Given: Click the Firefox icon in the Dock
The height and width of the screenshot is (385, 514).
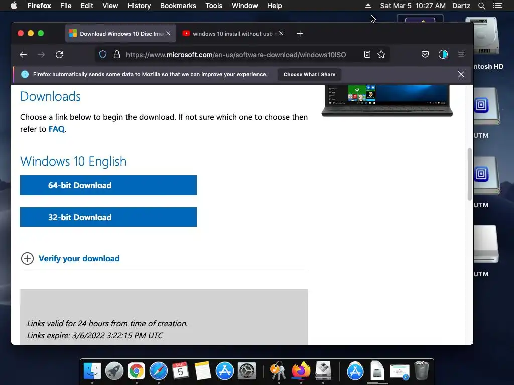Looking at the screenshot, I should tap(301, 370).
